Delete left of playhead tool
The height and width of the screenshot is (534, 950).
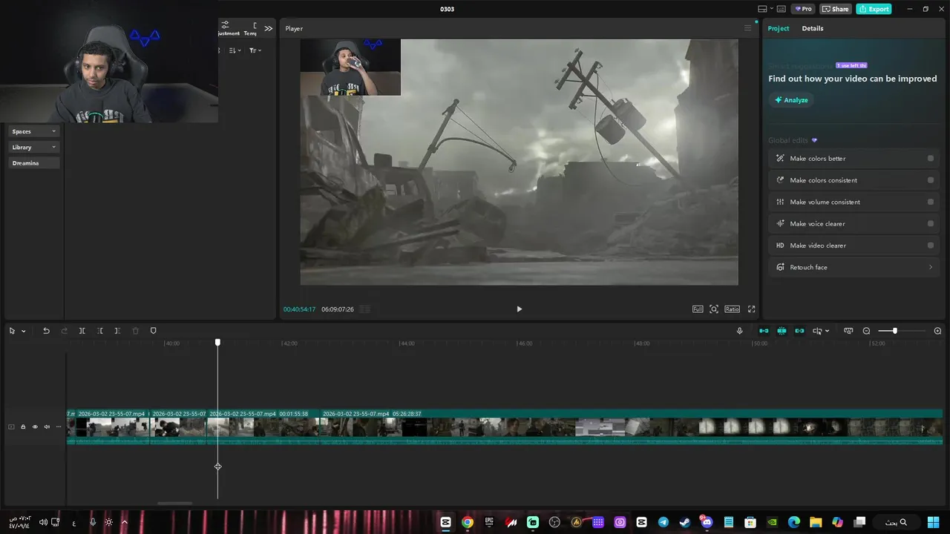(x=100, y=331)
